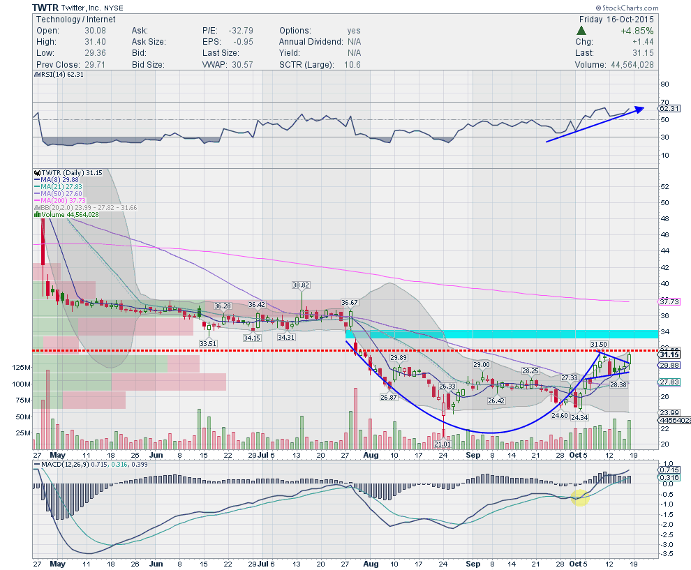Click the EPS value -0.95
The height and width of the screenshot is (570, 691).
point(243,42)
